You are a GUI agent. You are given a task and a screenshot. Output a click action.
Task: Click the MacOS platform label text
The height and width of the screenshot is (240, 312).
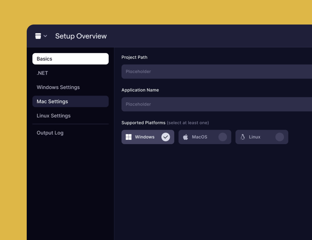click(x=199, y=137)
